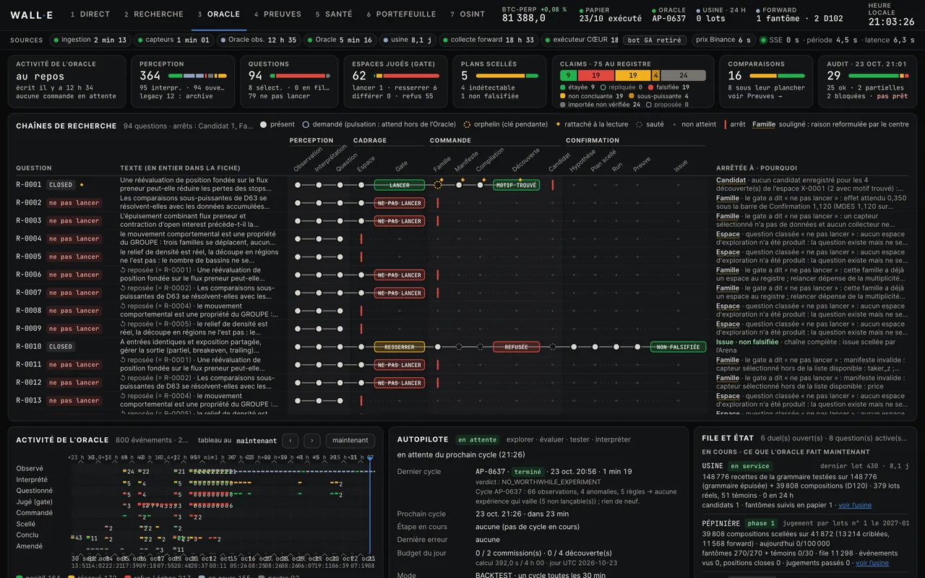The width and height of the screenshot is (925, 578).
Task: Select the PORTEFEUILLE tab
Action: point(401,14)
